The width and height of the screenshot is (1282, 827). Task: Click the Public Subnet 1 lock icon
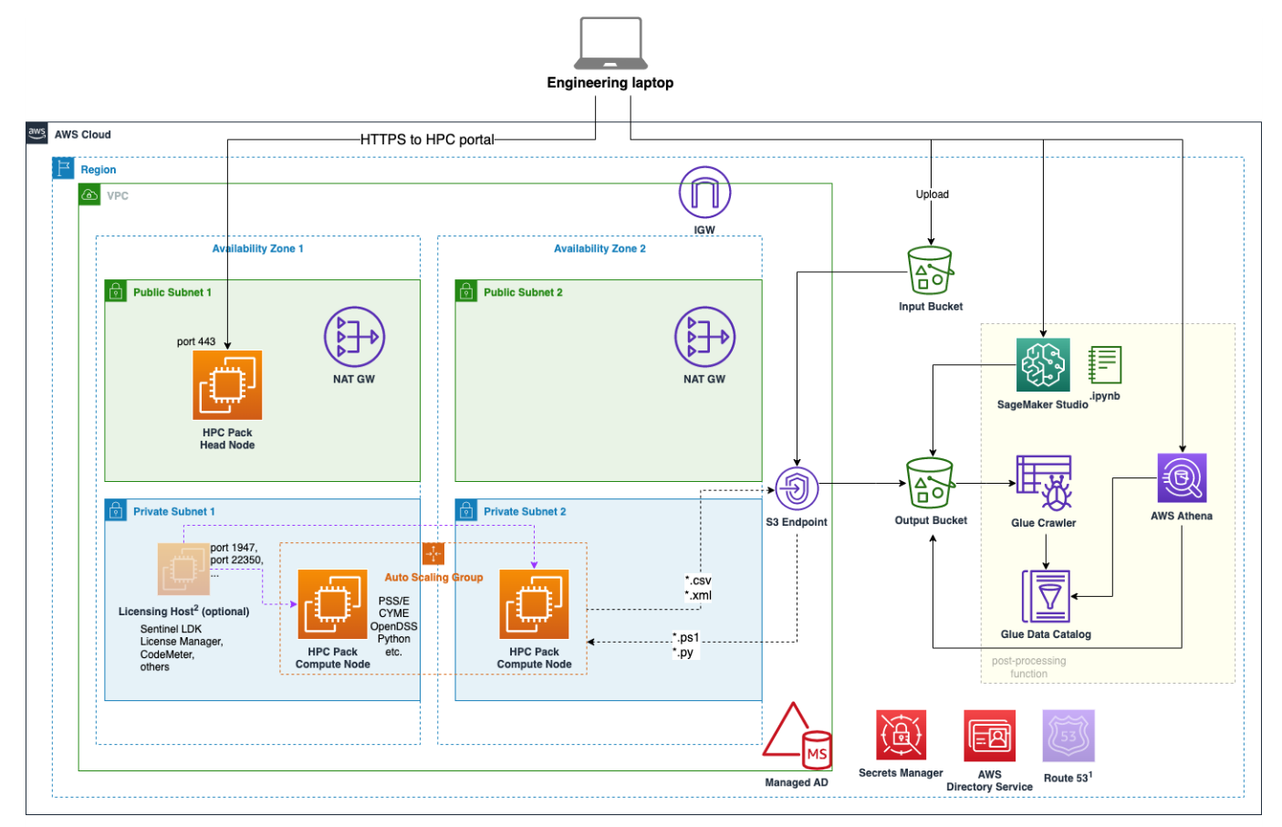pyautogui.click(x=116, y=291)
